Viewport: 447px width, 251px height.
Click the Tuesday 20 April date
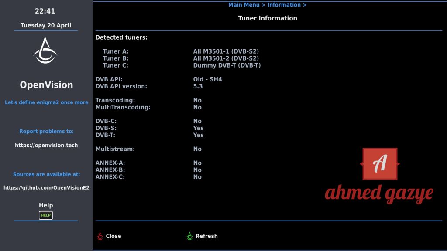pyautogui.click(x=45, y=25)
